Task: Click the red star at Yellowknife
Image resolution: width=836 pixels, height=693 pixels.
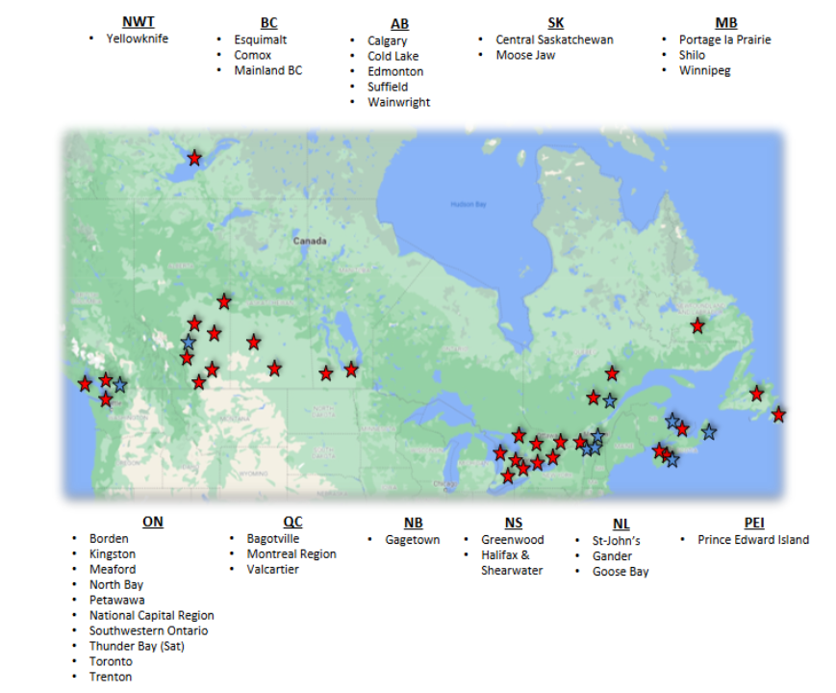Action: 194,158
